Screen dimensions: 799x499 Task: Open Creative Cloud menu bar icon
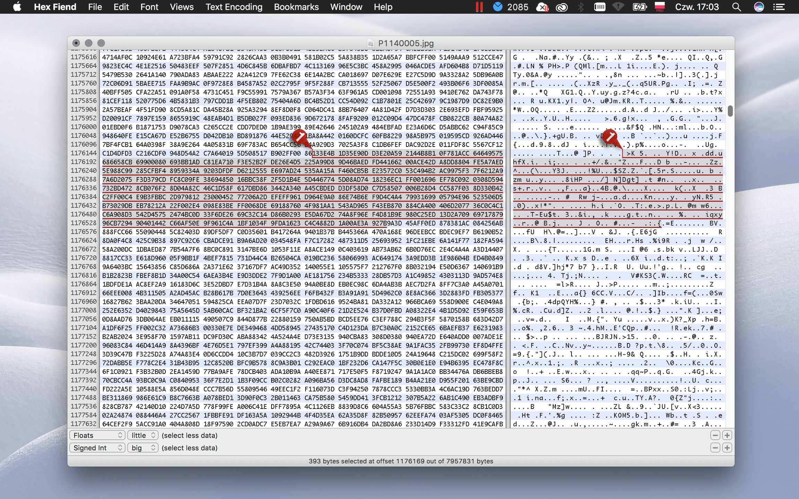(562, 7)
